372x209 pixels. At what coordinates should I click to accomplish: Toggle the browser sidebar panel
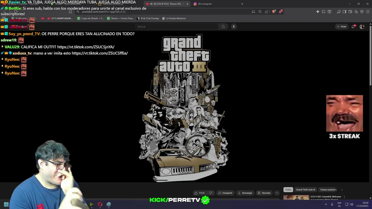point(344,12)
